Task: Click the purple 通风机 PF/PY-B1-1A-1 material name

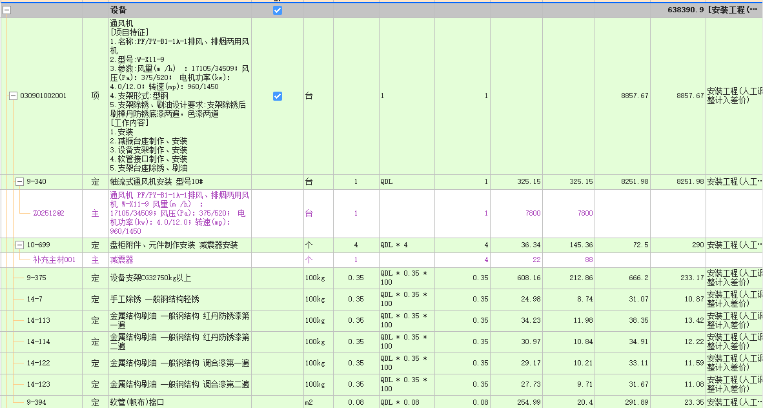Action: 179,213
